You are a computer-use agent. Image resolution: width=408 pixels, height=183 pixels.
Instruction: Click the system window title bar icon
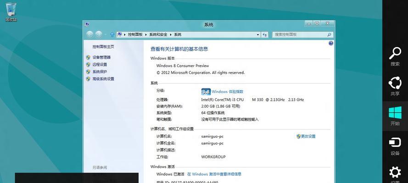[87, 24]
